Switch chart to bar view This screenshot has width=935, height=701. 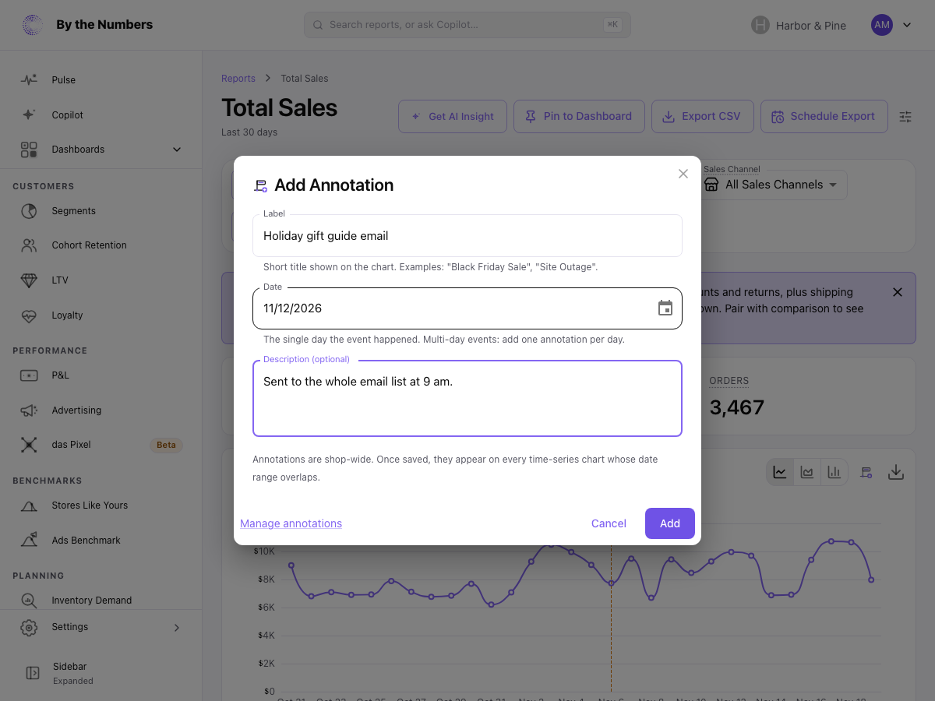point(834,472)
